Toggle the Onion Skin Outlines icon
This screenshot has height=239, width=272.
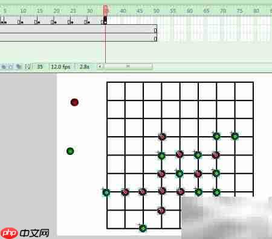(x=11, y=67)
